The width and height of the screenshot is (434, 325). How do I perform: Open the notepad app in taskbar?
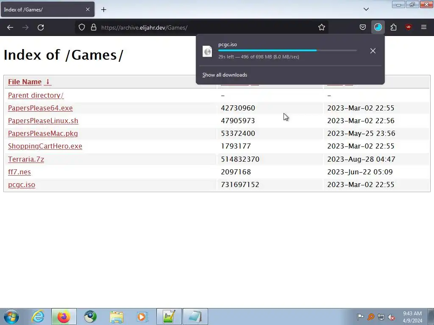(x=195, y=317)
